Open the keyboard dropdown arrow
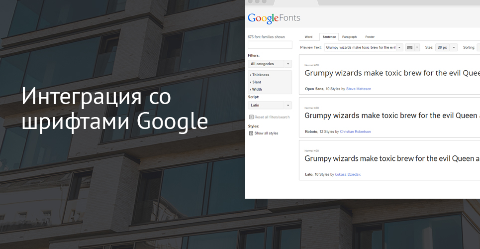The height and width of the screenshot is (249, 480). 417,47
